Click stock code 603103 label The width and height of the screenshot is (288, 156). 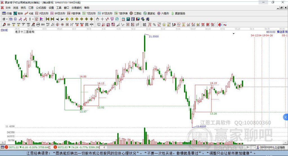click(x=271, y=32)
